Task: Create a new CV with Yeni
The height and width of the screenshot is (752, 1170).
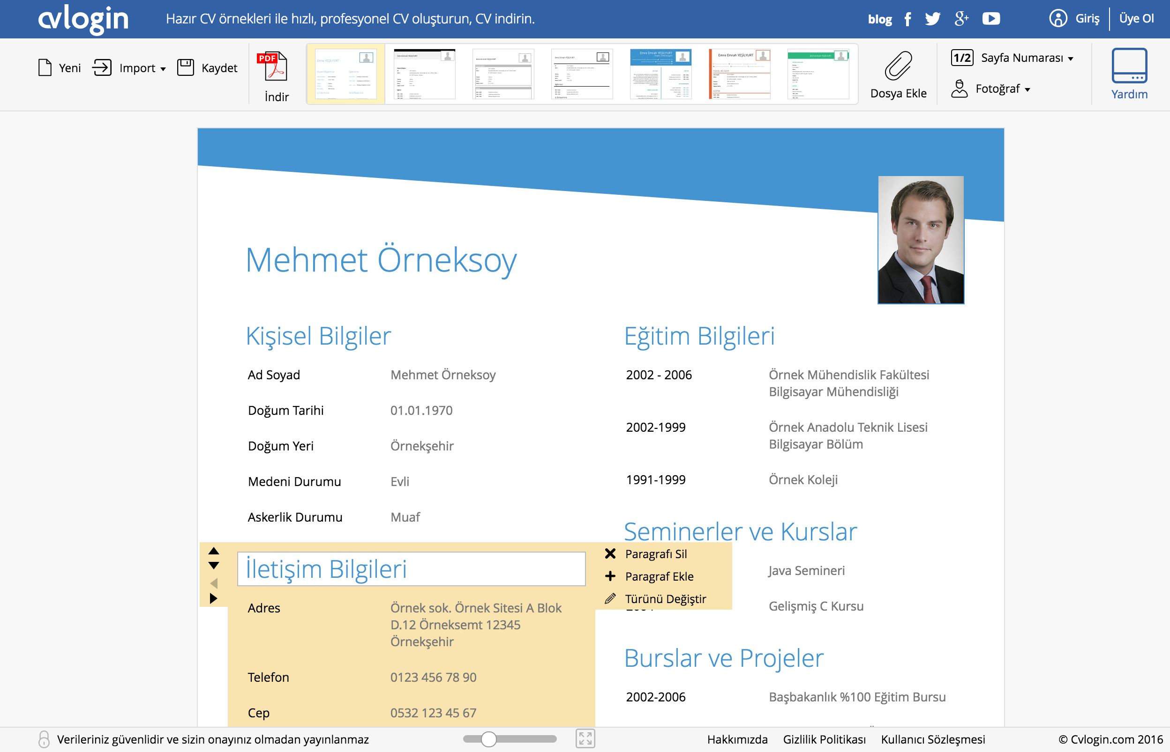Action: pyautogui.click(x=59, y=67)
